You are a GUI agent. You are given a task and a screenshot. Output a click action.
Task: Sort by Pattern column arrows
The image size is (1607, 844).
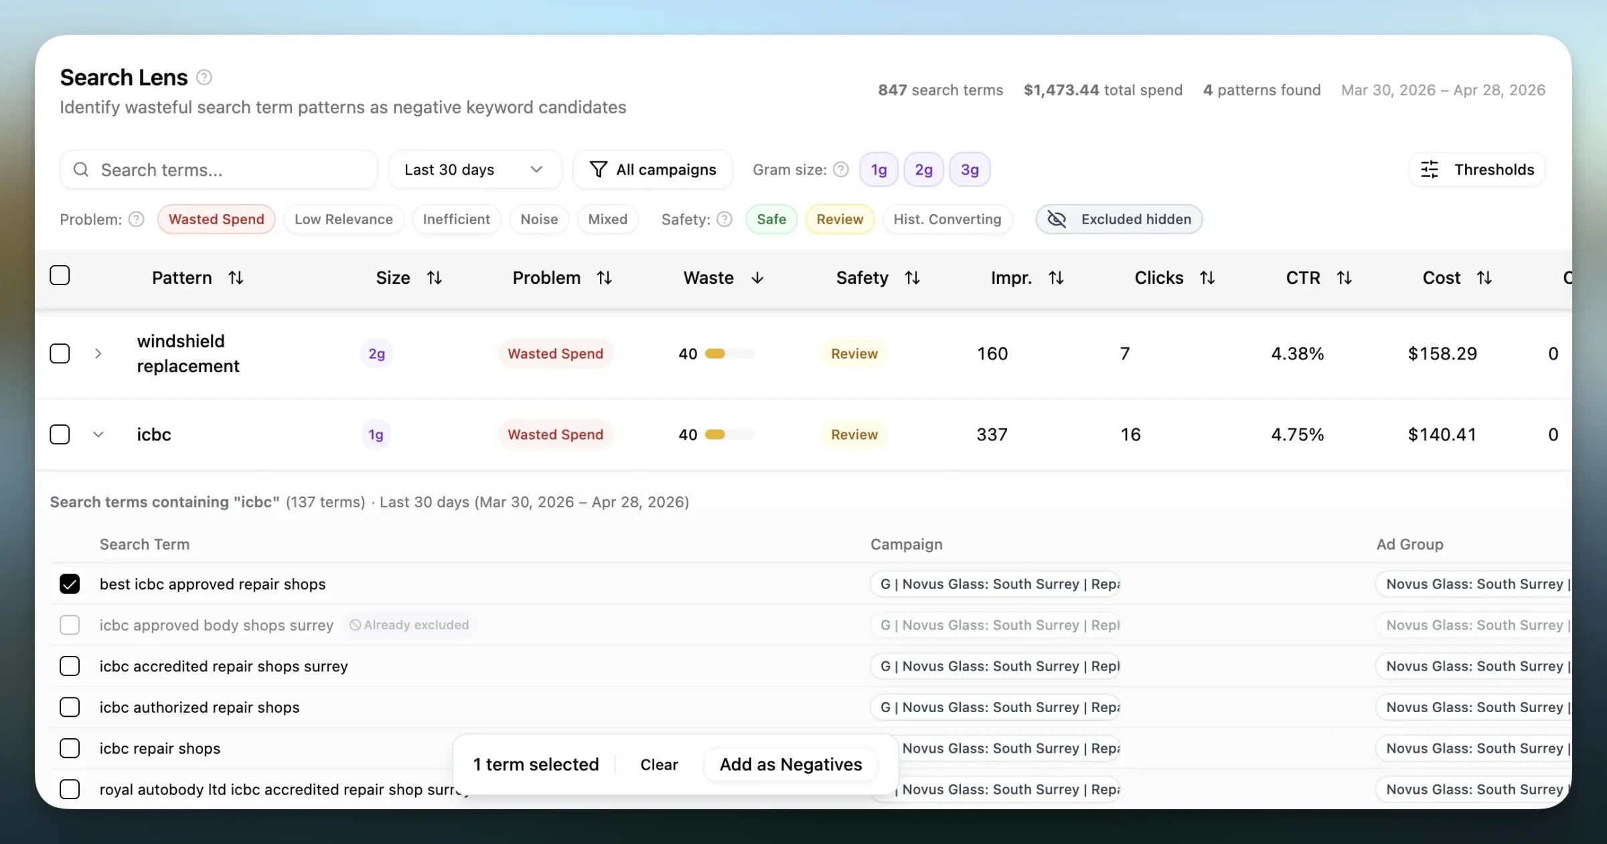pos(236,278)
